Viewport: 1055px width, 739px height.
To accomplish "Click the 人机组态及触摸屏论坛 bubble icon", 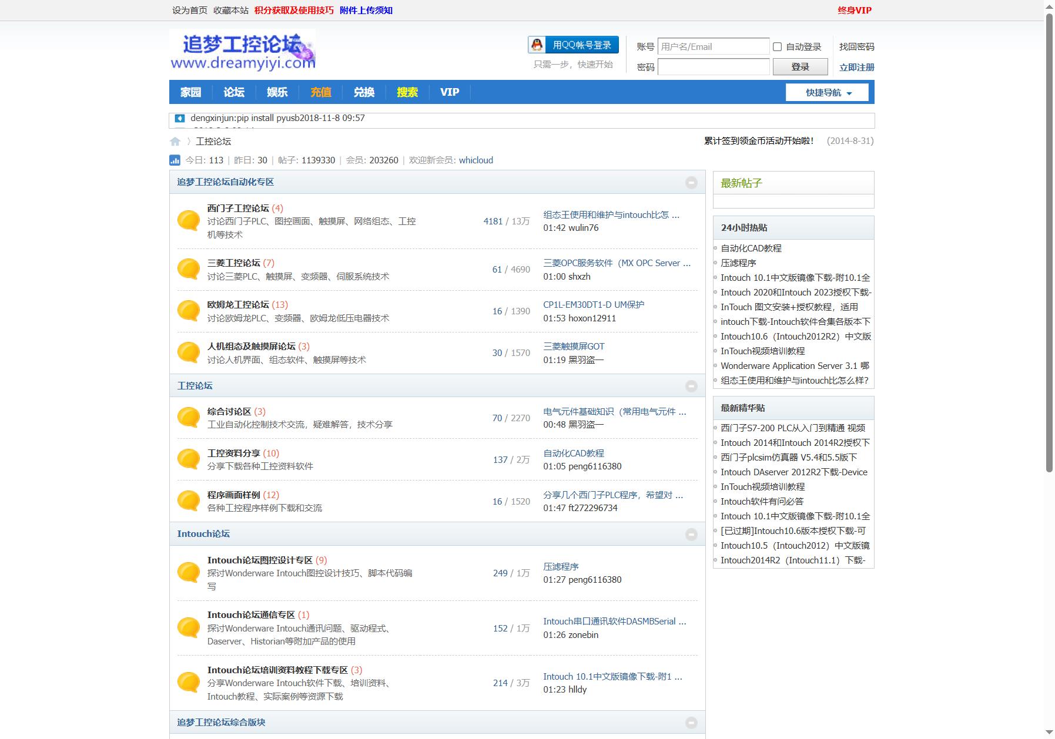I will click(189, 352).
